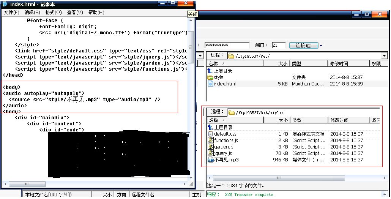Image resolution: width=391 pixels, height=199 pixels.
Task: Click the <audio autoplay="autopaly"> line in Notepad
Action: pos(44,93)
